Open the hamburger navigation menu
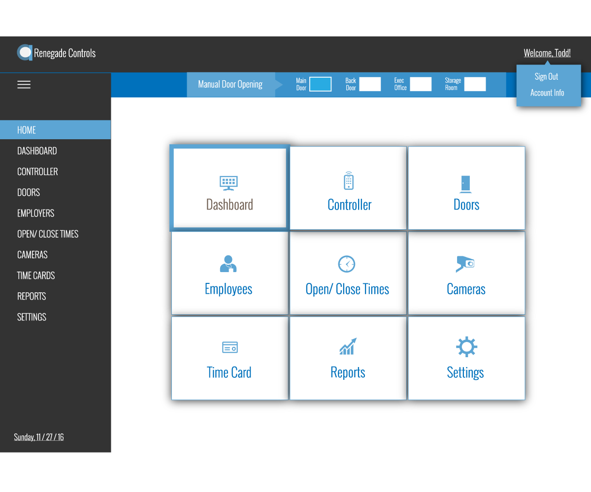The height and width of the screenshot is (492, 591). pyautogui.click(x=24, y=84)
